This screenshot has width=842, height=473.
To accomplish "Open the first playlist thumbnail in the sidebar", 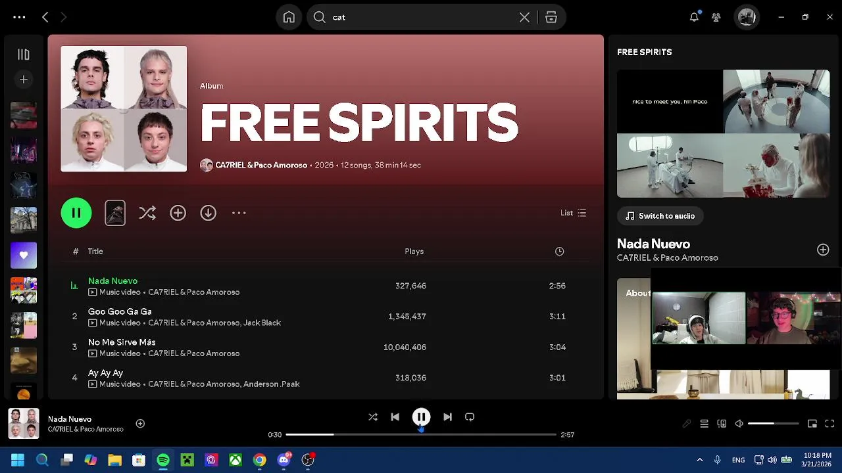I will click(24, 115).
